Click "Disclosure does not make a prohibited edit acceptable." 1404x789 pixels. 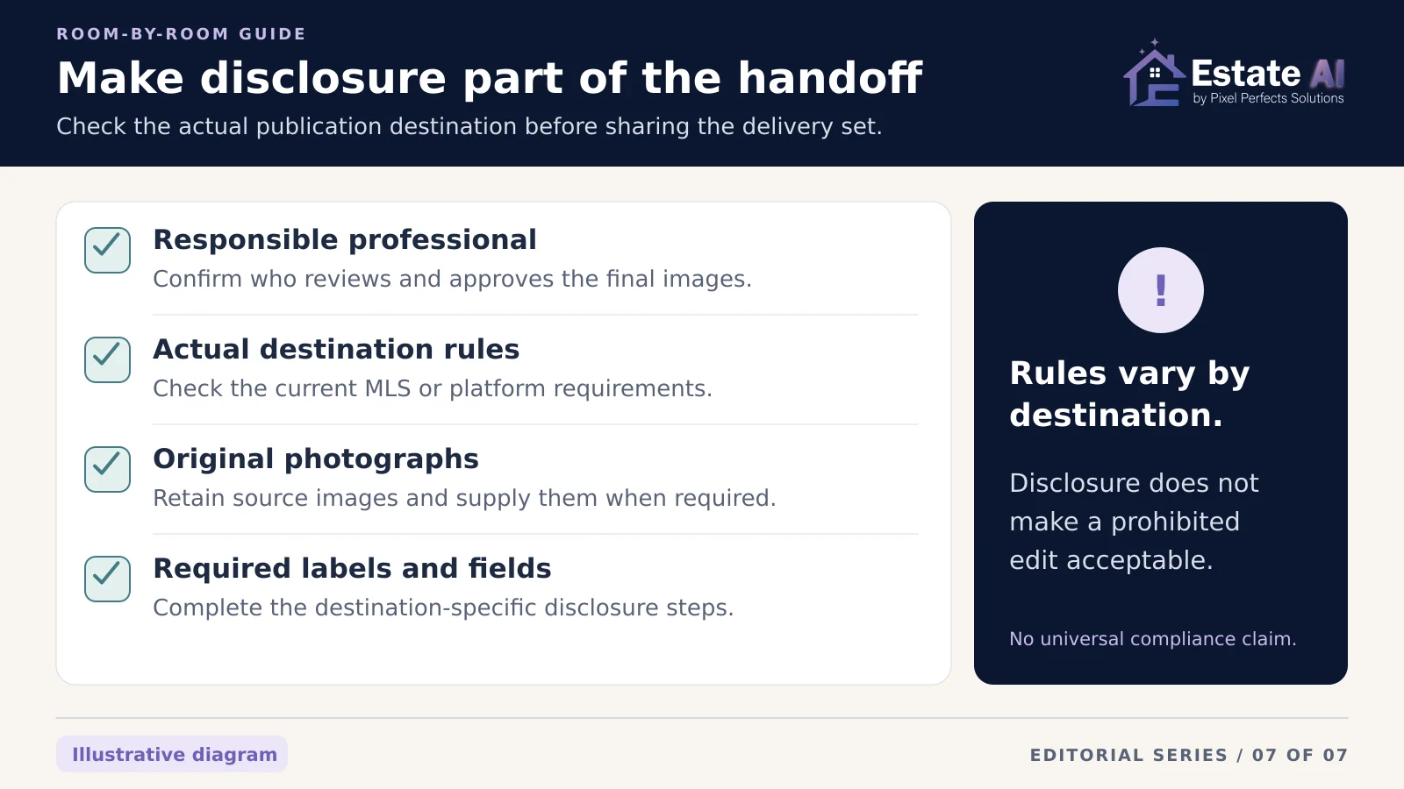point(1134,522)
